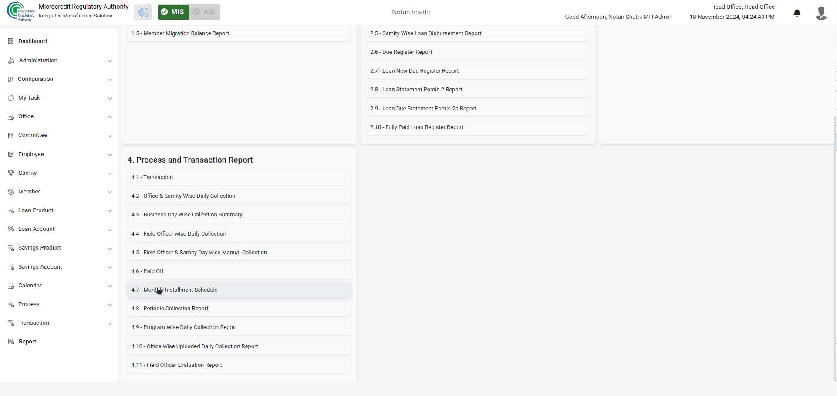Click the Savings Product icon

(x=11, y=248)
